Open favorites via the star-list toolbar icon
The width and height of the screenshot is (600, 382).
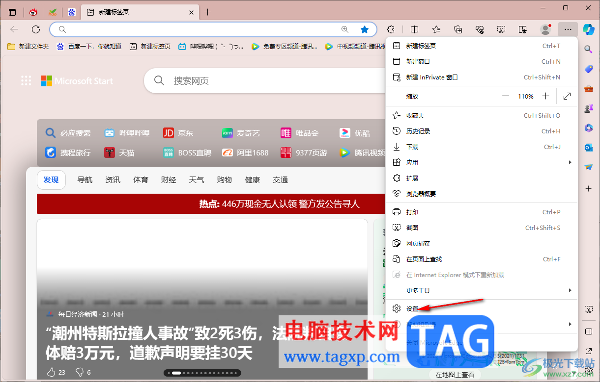436,29
